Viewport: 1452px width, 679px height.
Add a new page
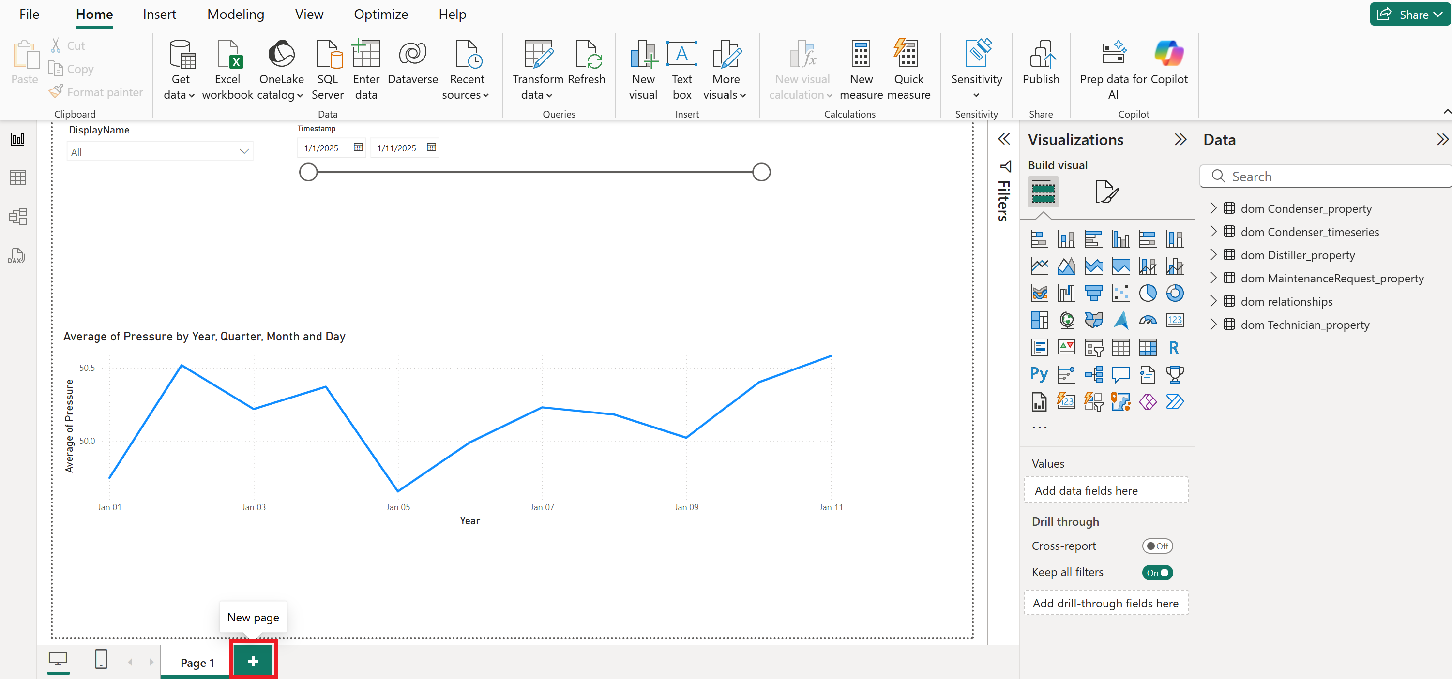(253, 661)
